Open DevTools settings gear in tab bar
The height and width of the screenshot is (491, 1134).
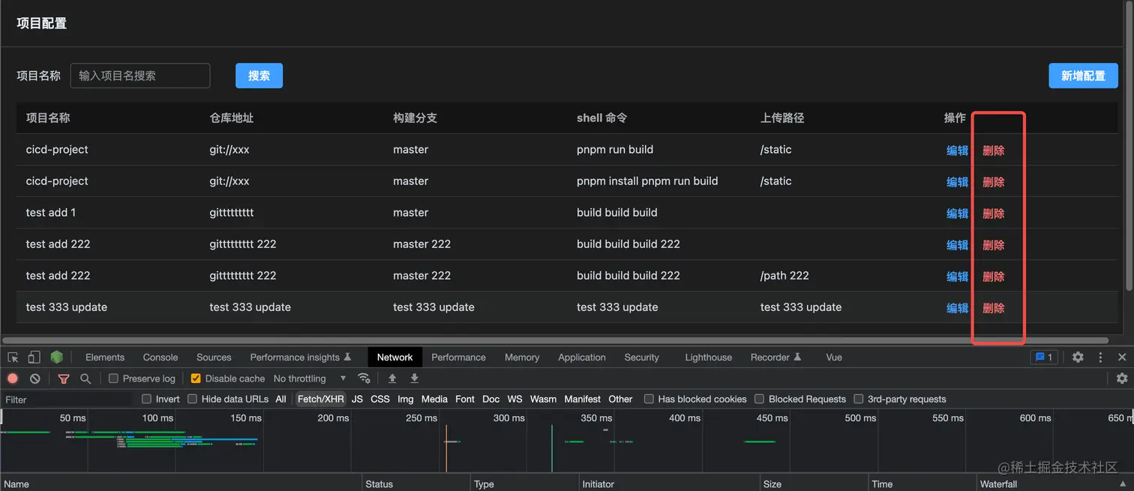pyautogui.click(x=1078, y=358)
